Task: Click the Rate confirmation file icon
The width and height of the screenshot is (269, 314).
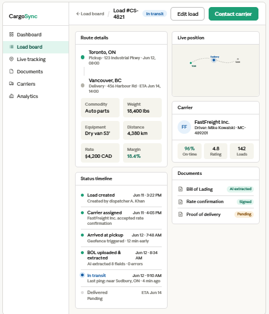Action: click(x=181, y=202)
